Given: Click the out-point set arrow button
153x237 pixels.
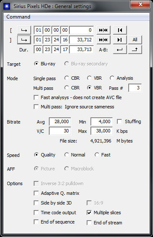Looking at the screenshot, I should 24,40.
